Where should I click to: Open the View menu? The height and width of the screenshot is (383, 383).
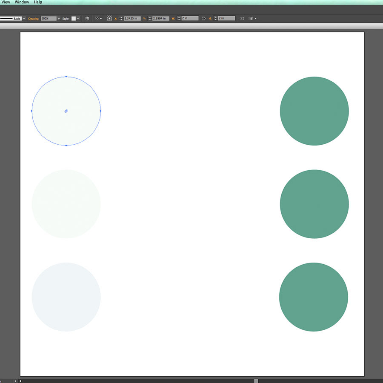(x=6, y=2)
